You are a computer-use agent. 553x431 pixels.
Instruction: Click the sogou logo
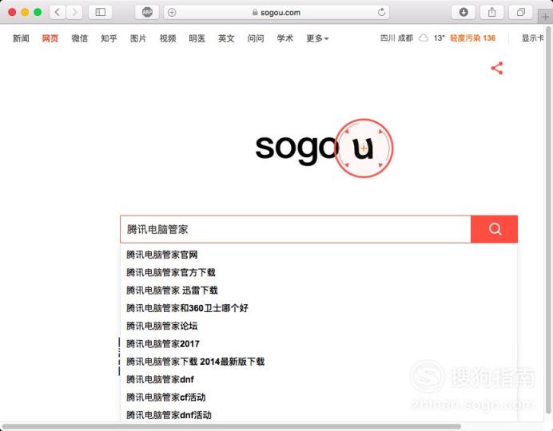coord(323,148)
